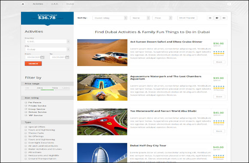The width and height of the screenshot is (249, 163).
Task: Click the round icon at top right
Action: point(229,4)
